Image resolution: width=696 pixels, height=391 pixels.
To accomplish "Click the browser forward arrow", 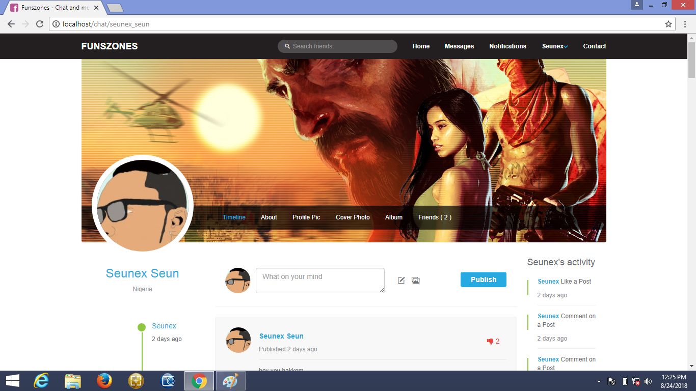I will (25, 24).
